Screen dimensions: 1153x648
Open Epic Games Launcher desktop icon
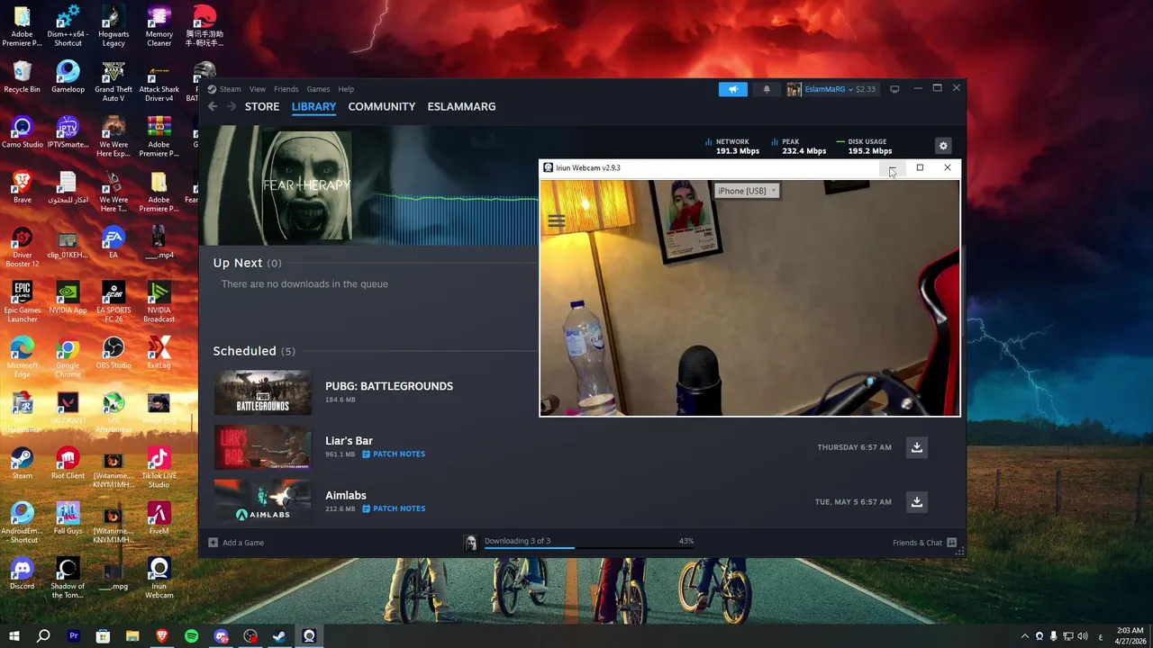pyautogui.click(x=23, y=301)
